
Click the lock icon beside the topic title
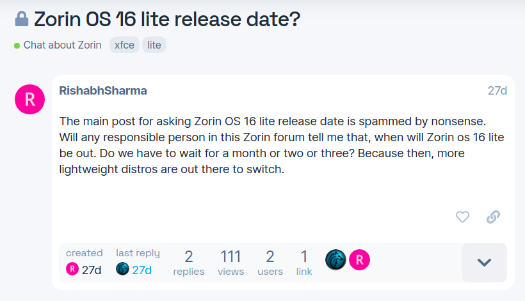click(21, 20)
